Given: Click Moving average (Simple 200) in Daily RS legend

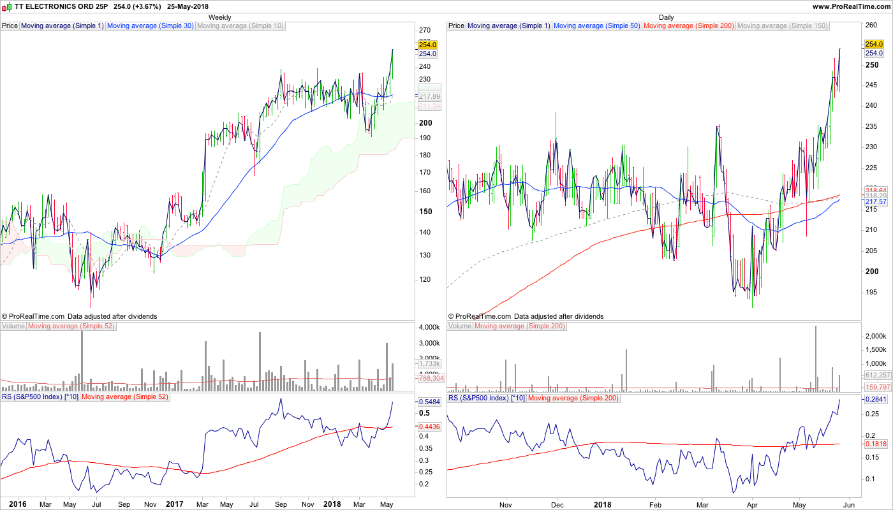Looking at the screenshot, I should tap(572, 398).
